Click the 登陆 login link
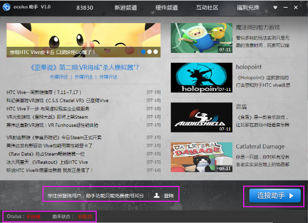 click(169, 196)
